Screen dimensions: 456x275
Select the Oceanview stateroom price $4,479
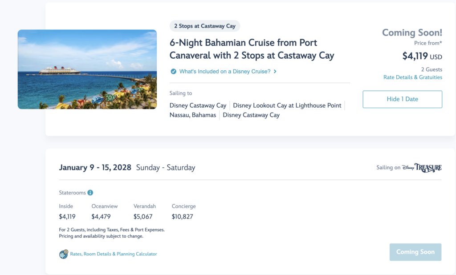pyautogui.click(x=101, y=217)
